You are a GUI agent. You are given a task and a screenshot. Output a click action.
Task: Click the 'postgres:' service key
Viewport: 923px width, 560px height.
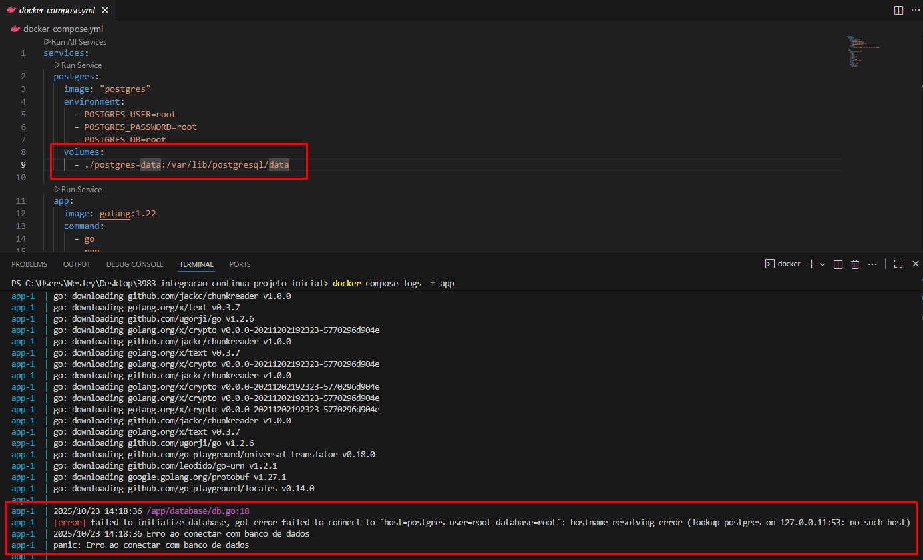click(x=76, y=76)
